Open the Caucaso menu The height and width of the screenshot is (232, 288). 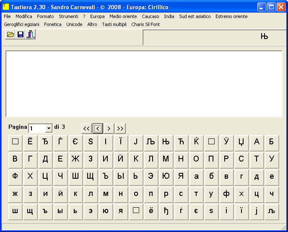click(150, 16)
